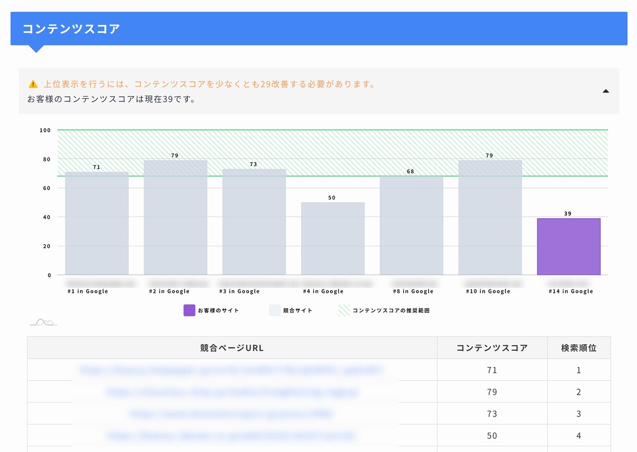Select the #10 in Google bar
This screenshot has width=637, height=452.
tap(490, 218)
